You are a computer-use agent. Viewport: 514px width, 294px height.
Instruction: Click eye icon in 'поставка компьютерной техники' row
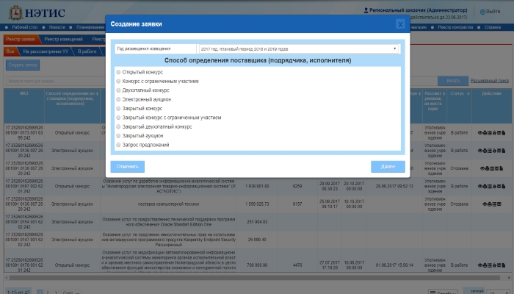pyautogui.click(x=485, y=204)
